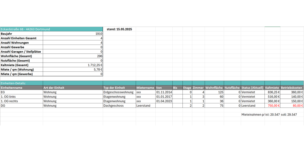304x152 pixels.
Task: Select the 'soll: 29.547' cell
Action: 289,115
